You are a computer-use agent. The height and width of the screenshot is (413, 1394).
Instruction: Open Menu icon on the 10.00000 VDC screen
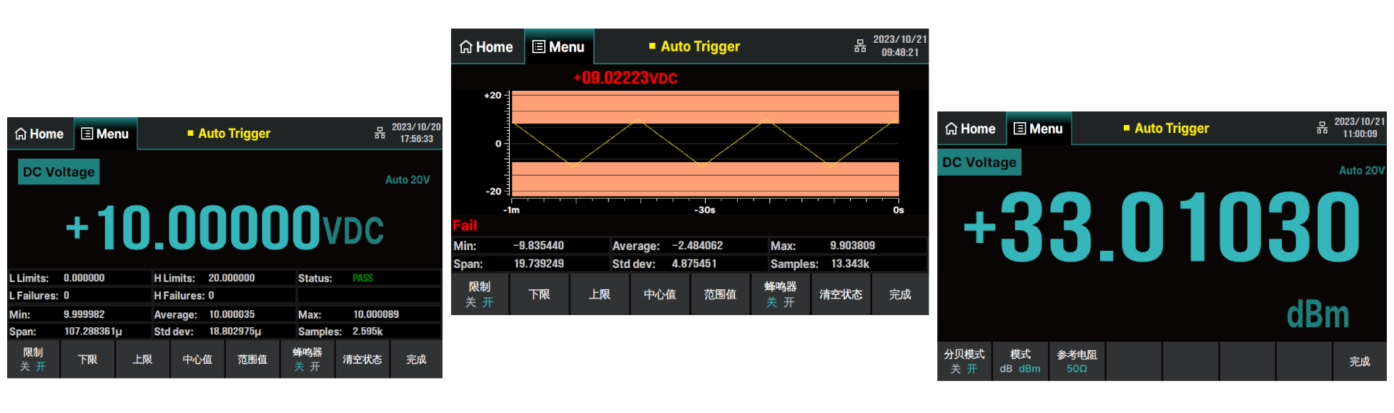tap(87, 134)
